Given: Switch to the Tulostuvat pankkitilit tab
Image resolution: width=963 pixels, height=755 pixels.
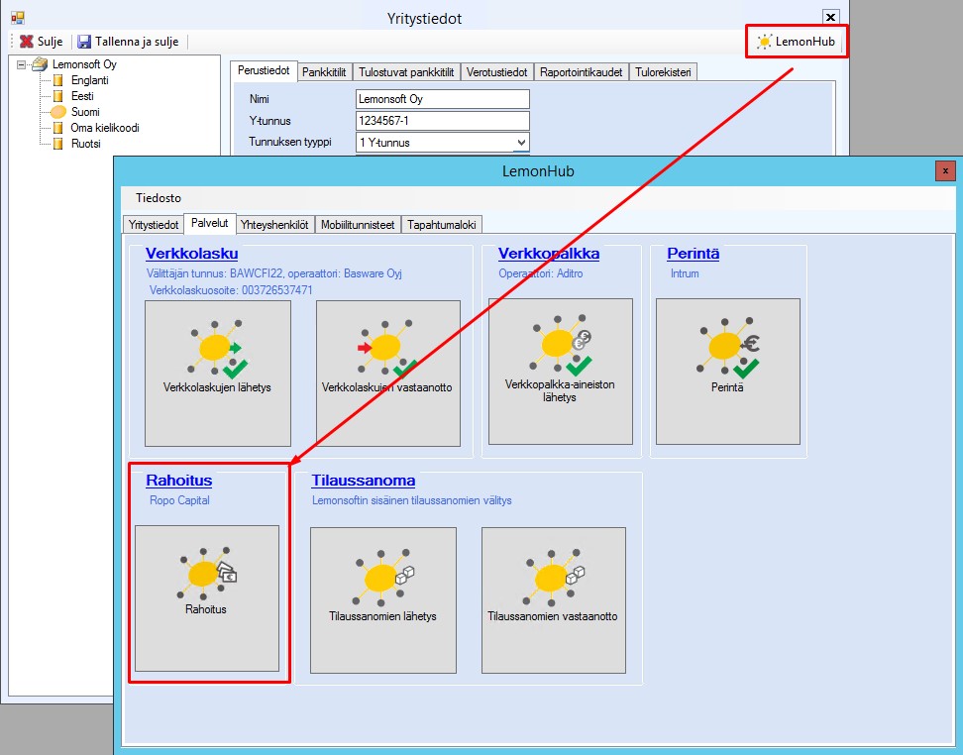Looking at the screenshot, I should click(406, 72).
